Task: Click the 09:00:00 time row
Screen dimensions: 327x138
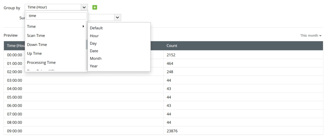Action: 14,131
